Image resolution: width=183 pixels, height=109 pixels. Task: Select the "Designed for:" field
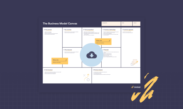(x=111, y=24)
